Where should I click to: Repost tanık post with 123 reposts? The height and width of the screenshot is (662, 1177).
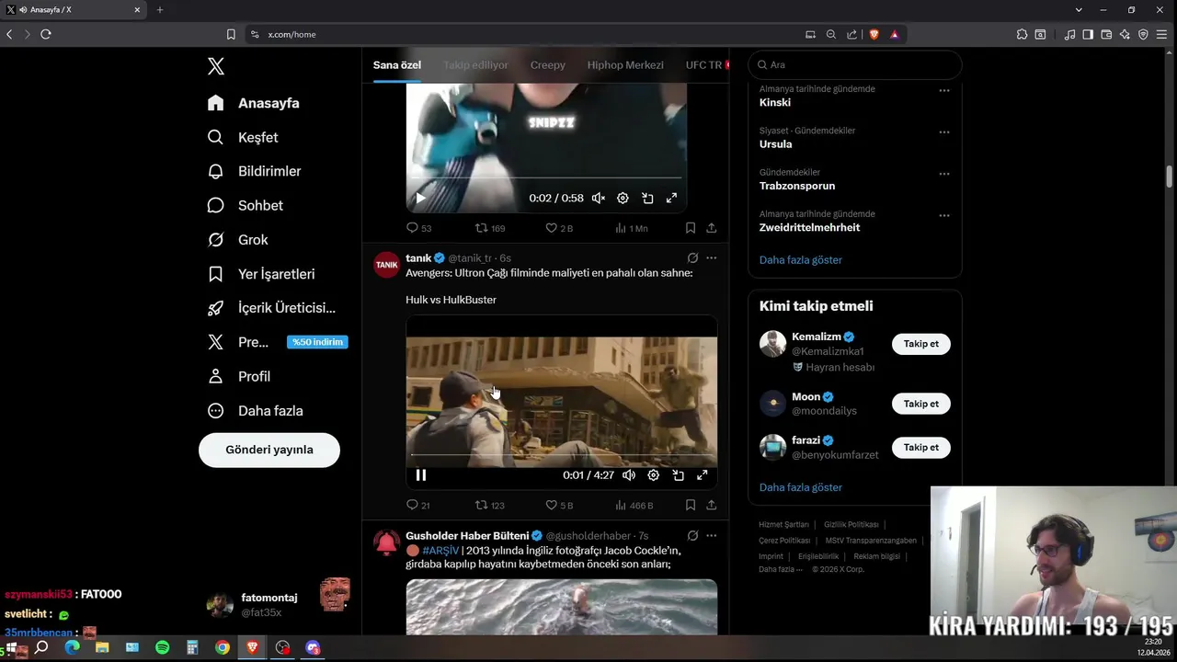[489, 505]
